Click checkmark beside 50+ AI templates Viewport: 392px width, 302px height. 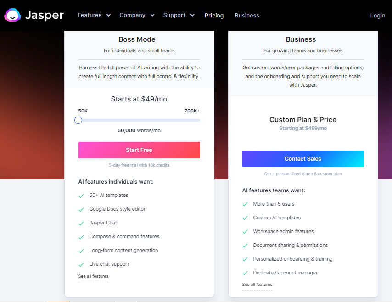pyautogui.click(x=81, y=196)
